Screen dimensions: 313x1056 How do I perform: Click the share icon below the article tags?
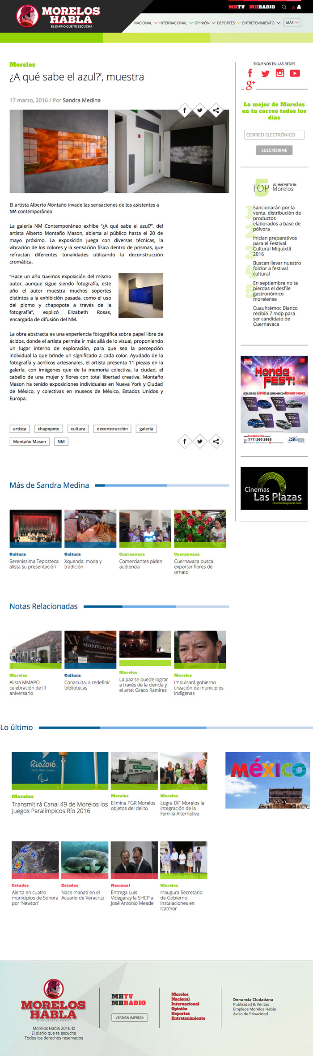tap(216, 441)
